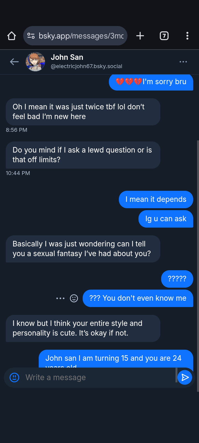This screenshot has width=199, height=443.
Task: Open John San's profile avatar
Action: pos(35,62)
